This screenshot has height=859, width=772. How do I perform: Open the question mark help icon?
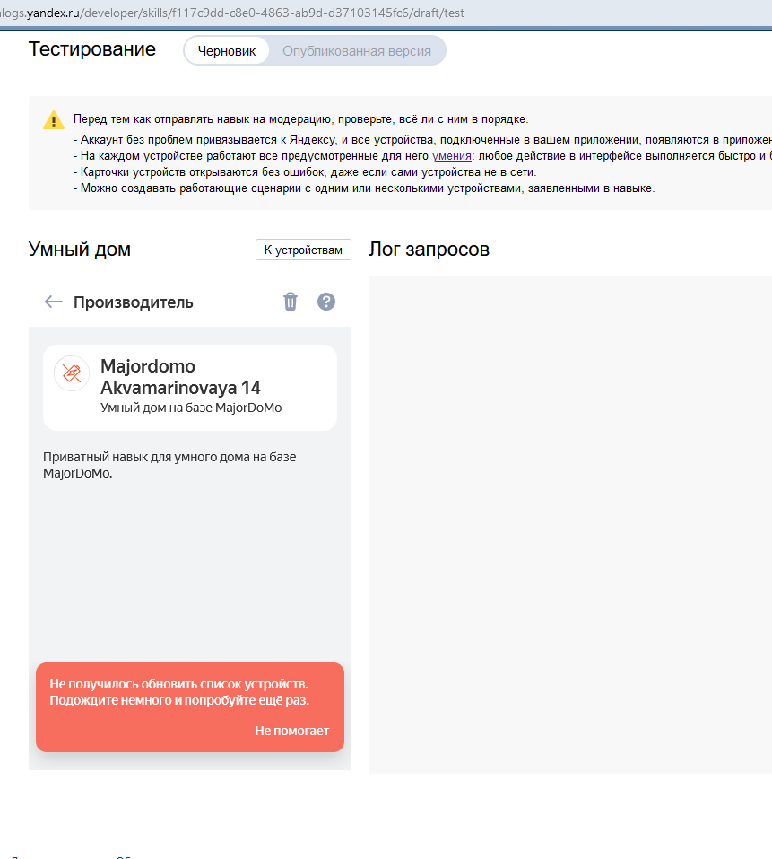[326, 302]
